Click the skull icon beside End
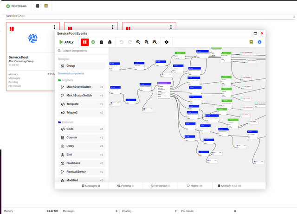The width and height of the screenshot is (297, 214). tap(63, 155)
